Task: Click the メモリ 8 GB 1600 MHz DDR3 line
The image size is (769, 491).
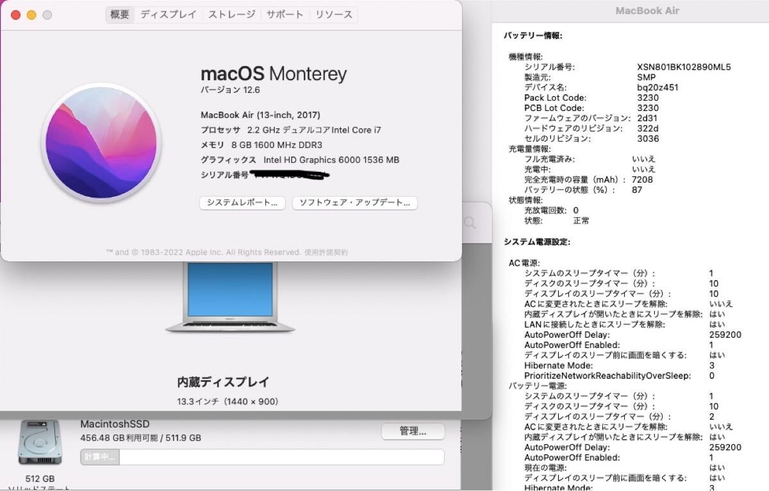Action: [x=261, y=145]
